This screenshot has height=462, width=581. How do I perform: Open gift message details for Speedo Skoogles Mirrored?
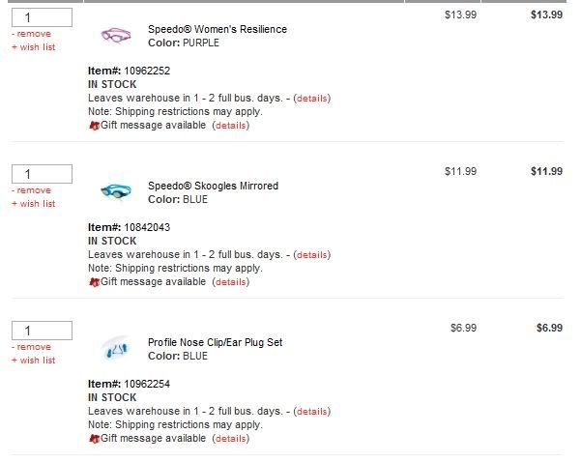click(230, 282)
